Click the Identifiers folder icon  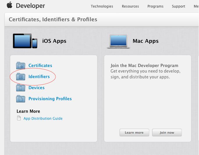21,77
